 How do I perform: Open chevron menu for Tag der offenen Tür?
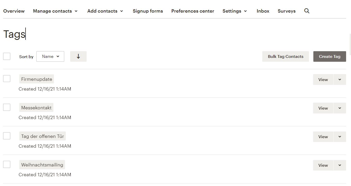(x=340, y=137)
